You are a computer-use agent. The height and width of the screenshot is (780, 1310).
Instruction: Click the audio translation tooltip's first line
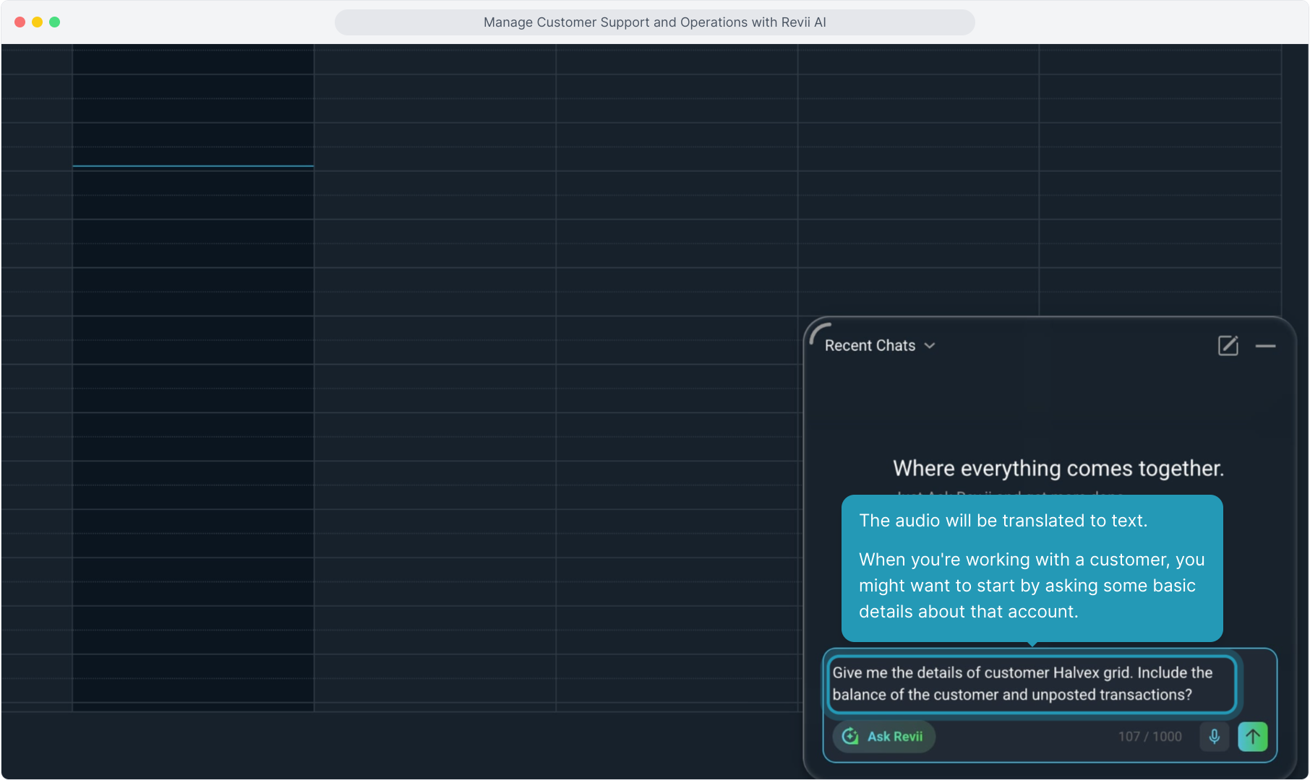(x=1003, y=521)
